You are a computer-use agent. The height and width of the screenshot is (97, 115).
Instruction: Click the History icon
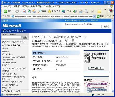(x=75, y=11)
